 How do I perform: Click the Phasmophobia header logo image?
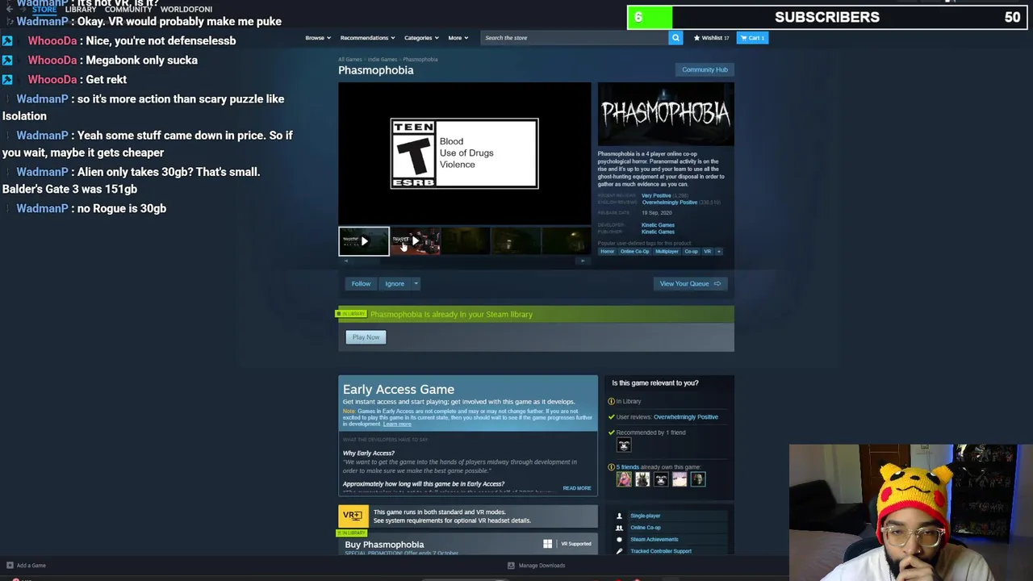click(x=666, y=114)
